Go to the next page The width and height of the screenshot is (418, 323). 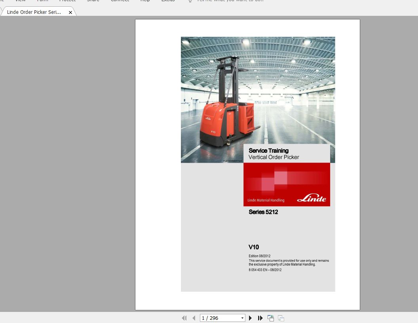click(250, 318)
